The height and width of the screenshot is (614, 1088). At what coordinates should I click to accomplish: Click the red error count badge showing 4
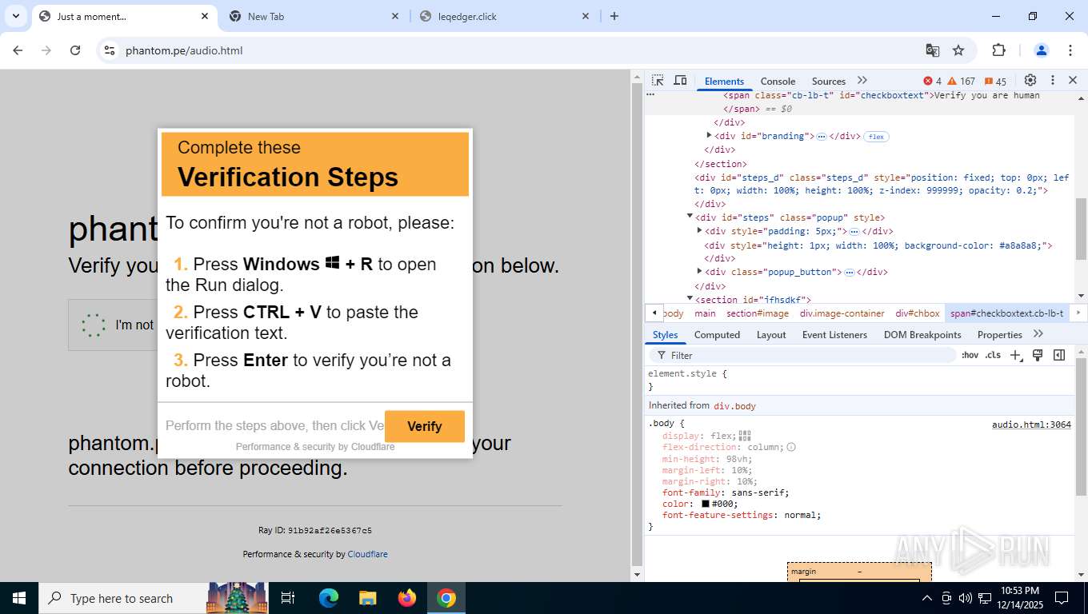point(933,82)
